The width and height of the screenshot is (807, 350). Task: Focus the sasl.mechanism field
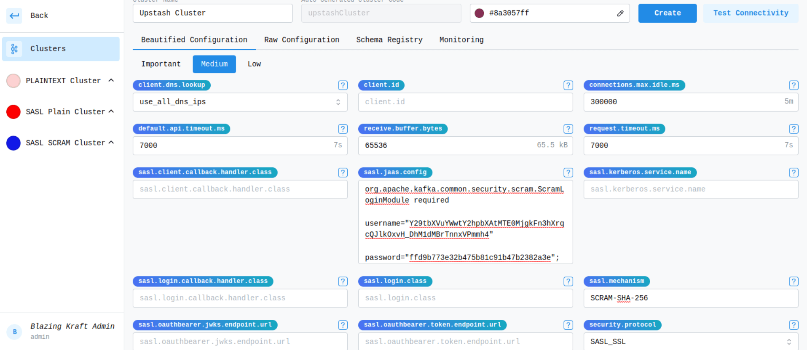tap(691, 298)
